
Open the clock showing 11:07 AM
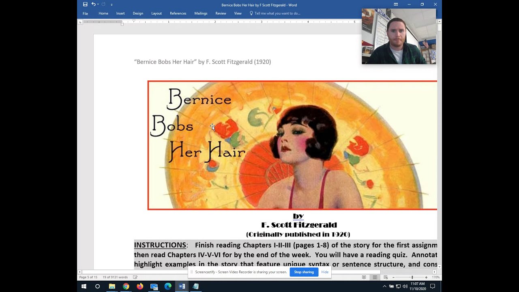[418, 286]
